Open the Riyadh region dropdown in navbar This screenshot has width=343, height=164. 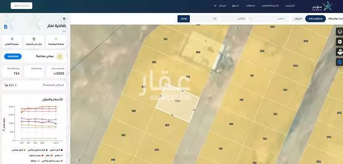[220, 6]
